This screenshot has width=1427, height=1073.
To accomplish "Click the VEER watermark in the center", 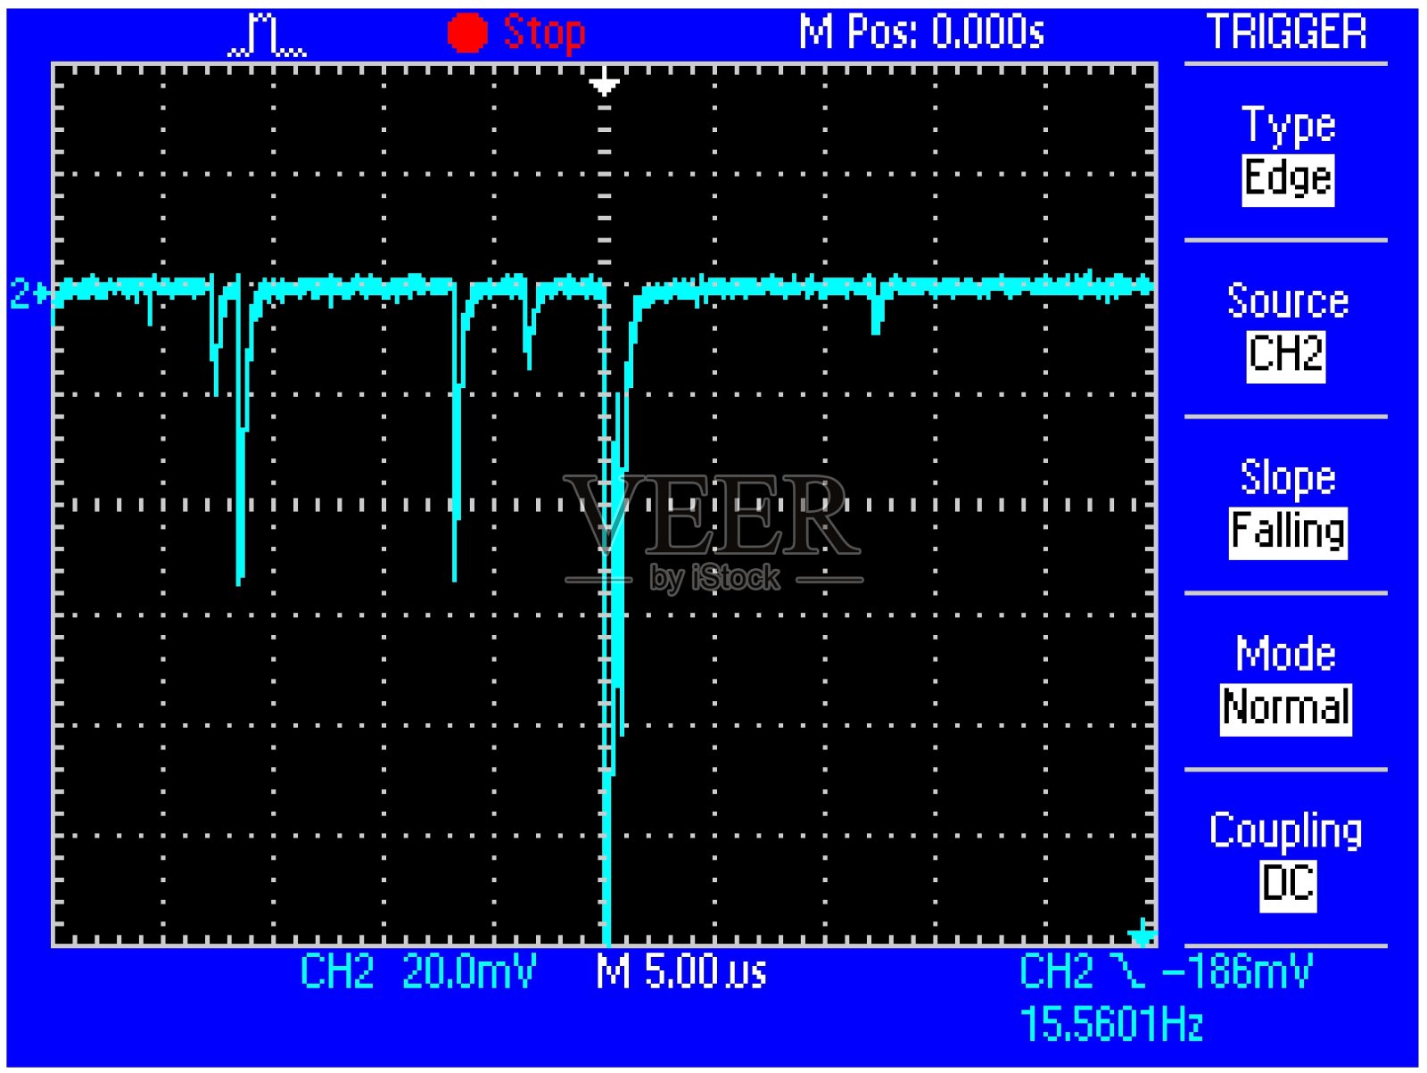I will point(713,517).
